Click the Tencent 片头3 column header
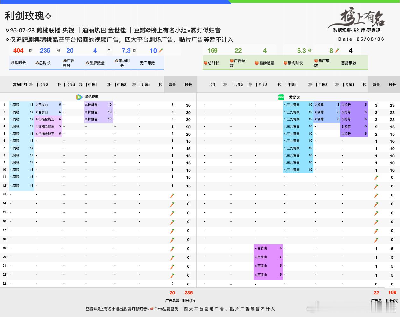The image size is (400, 317). click(71, 85)
